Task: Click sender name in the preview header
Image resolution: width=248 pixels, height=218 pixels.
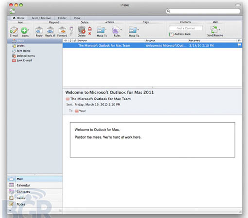Action: [101, 99]
